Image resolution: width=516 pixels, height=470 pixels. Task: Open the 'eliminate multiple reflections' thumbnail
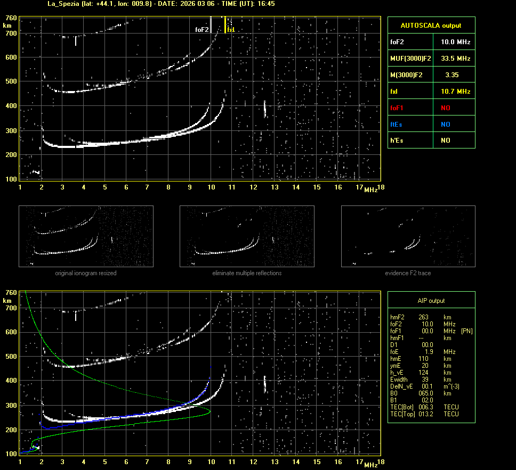pos(247,236)
